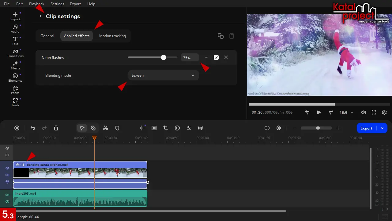Viewport: 392px width, 221px height.
Task: Open the Export options arrow
Action: pos(382,128)
